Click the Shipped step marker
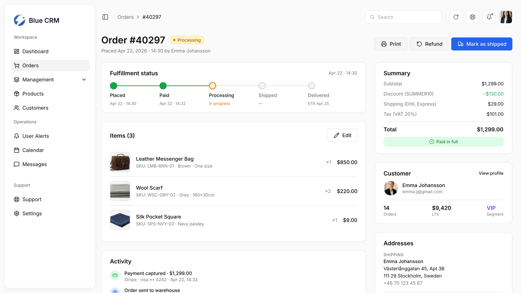This screenshot has width=521, height=293. point(262,86)
